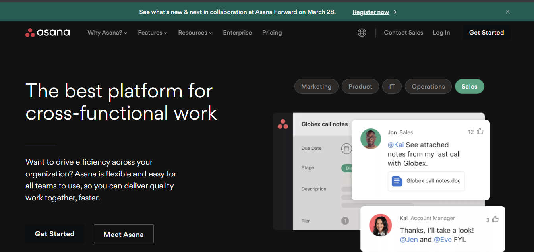Click the @Jen mention in Kai's reply
534x252 pixels.
click(x=409, y=239)
